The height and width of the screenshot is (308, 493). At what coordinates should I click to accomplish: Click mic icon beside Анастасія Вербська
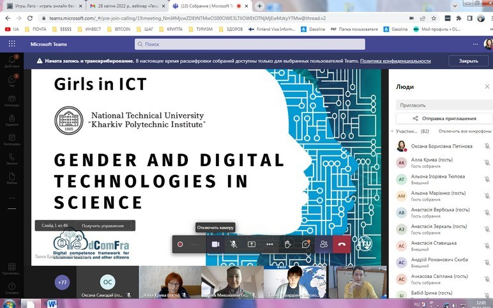[x=487, y=213]
